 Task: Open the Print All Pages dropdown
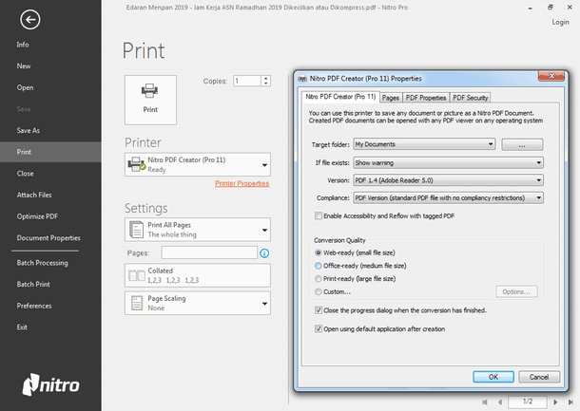click(198, 230)
